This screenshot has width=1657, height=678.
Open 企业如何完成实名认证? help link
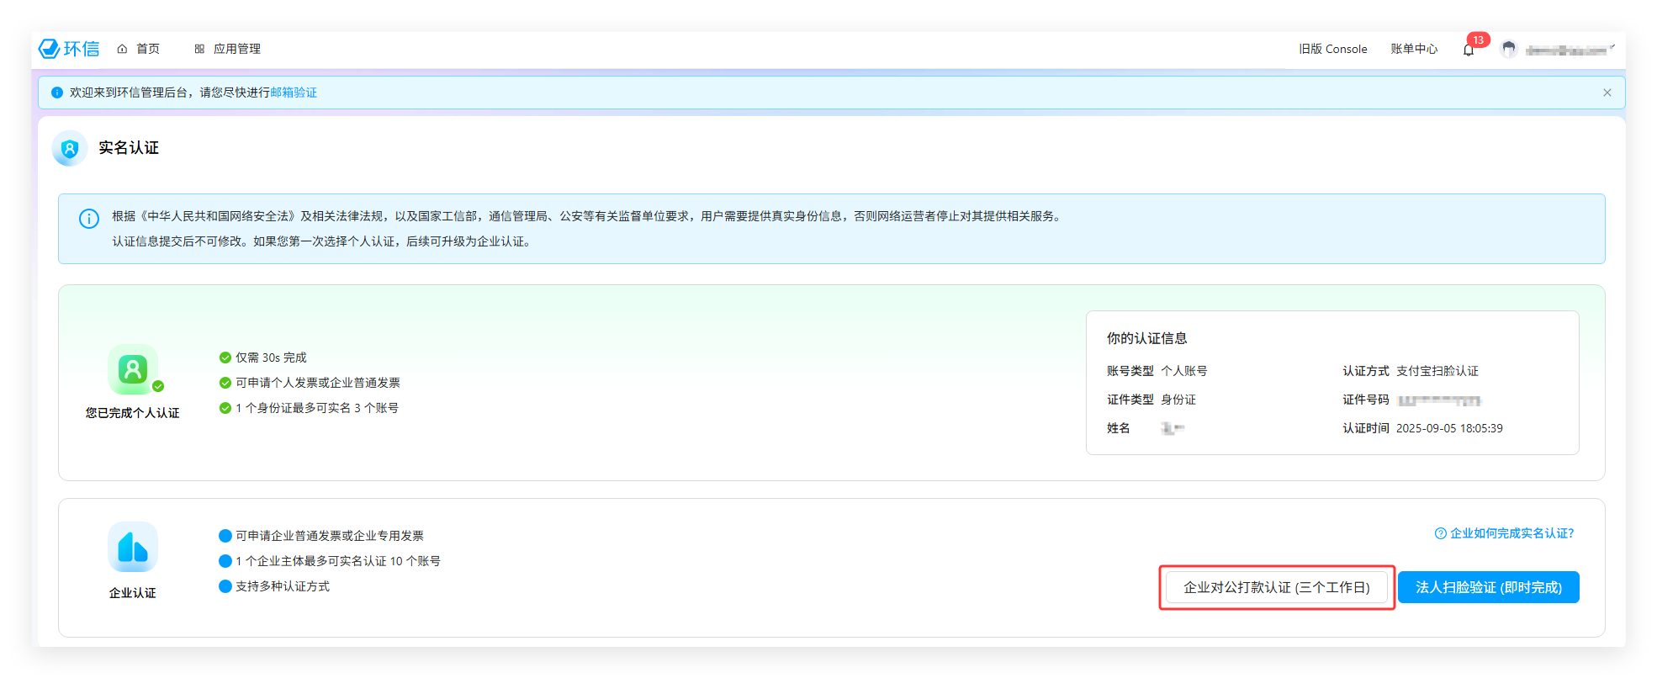click(x=1511, y=533)
